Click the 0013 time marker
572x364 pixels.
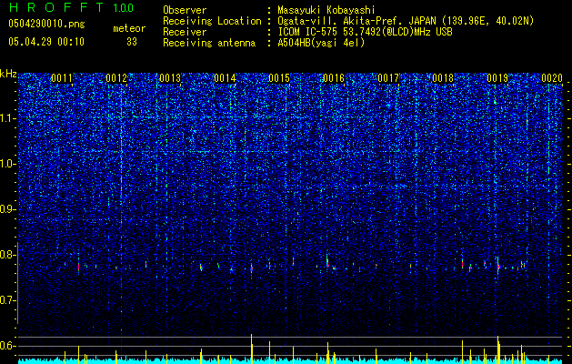click(x=170, y=78)
